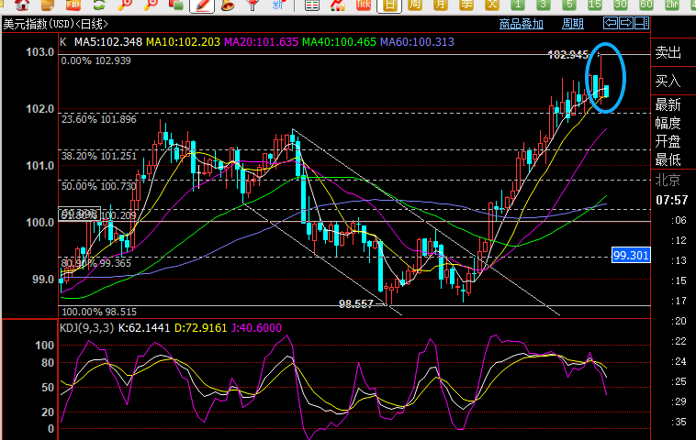Switch to weekly 周 period
696x440 pixels.
pos(415,5)
